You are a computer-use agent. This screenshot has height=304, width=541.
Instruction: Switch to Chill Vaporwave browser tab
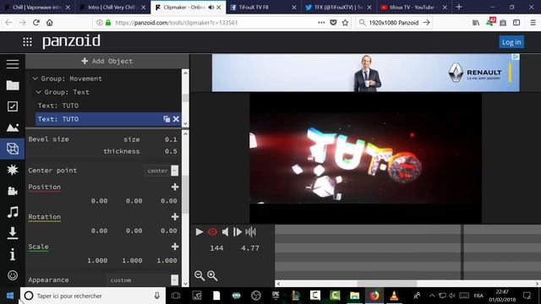[37, 8]
